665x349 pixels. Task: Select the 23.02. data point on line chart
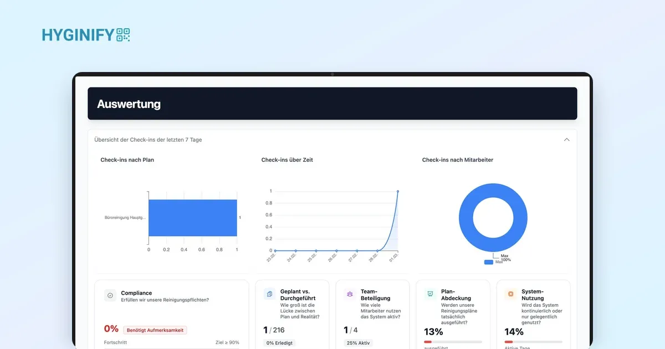(x=275, y=250)
